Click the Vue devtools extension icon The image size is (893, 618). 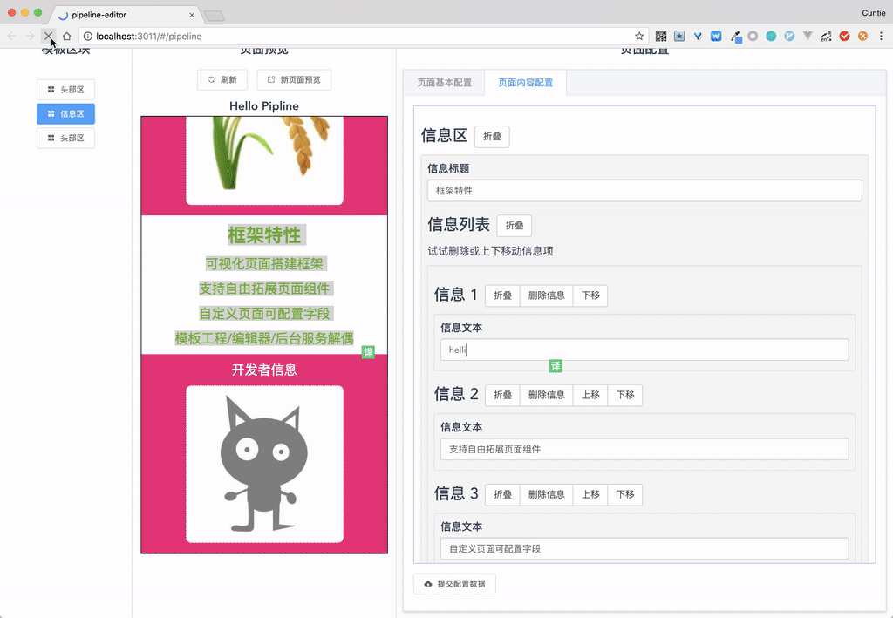tap(808, 37)
